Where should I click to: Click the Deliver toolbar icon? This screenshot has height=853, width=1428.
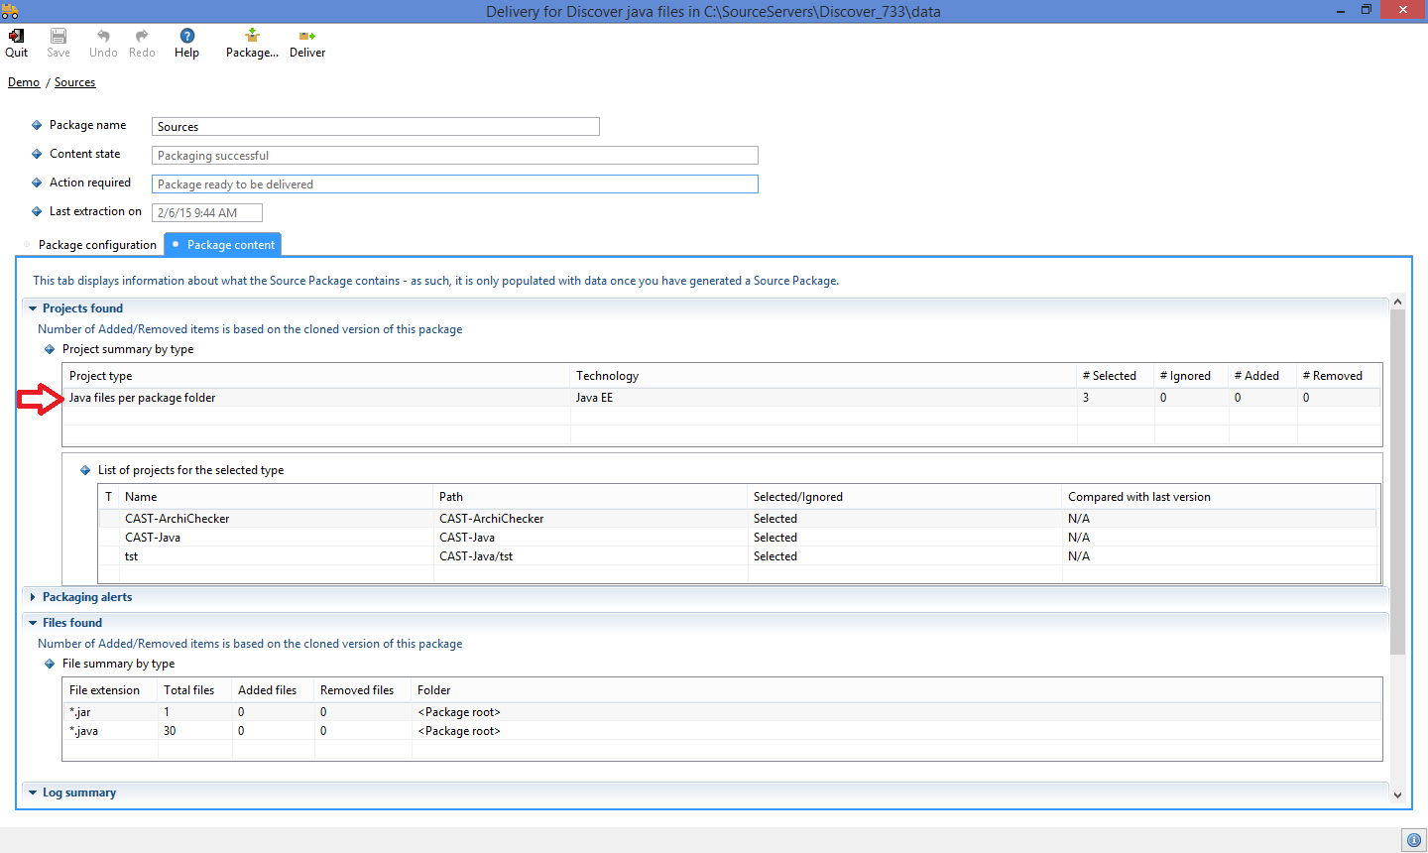tap(307, 37)
